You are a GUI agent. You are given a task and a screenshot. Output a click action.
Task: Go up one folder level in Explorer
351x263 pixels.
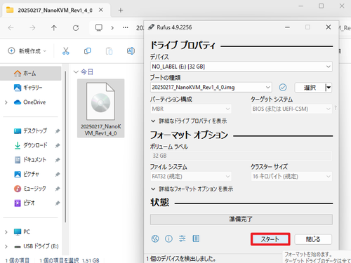[54, 28]
